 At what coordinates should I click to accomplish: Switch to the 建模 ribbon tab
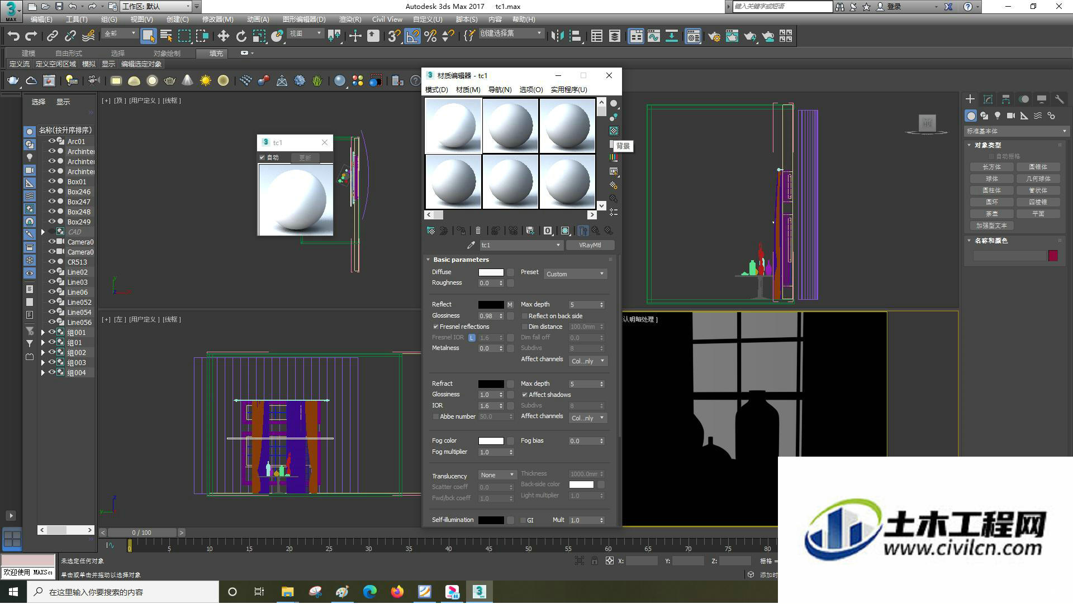(x=29, y=54)
